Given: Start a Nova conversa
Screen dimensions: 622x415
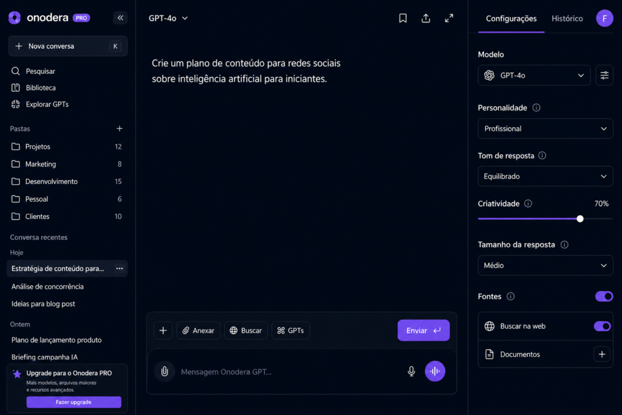Looking at the screenshot, I should click(68, 46).
